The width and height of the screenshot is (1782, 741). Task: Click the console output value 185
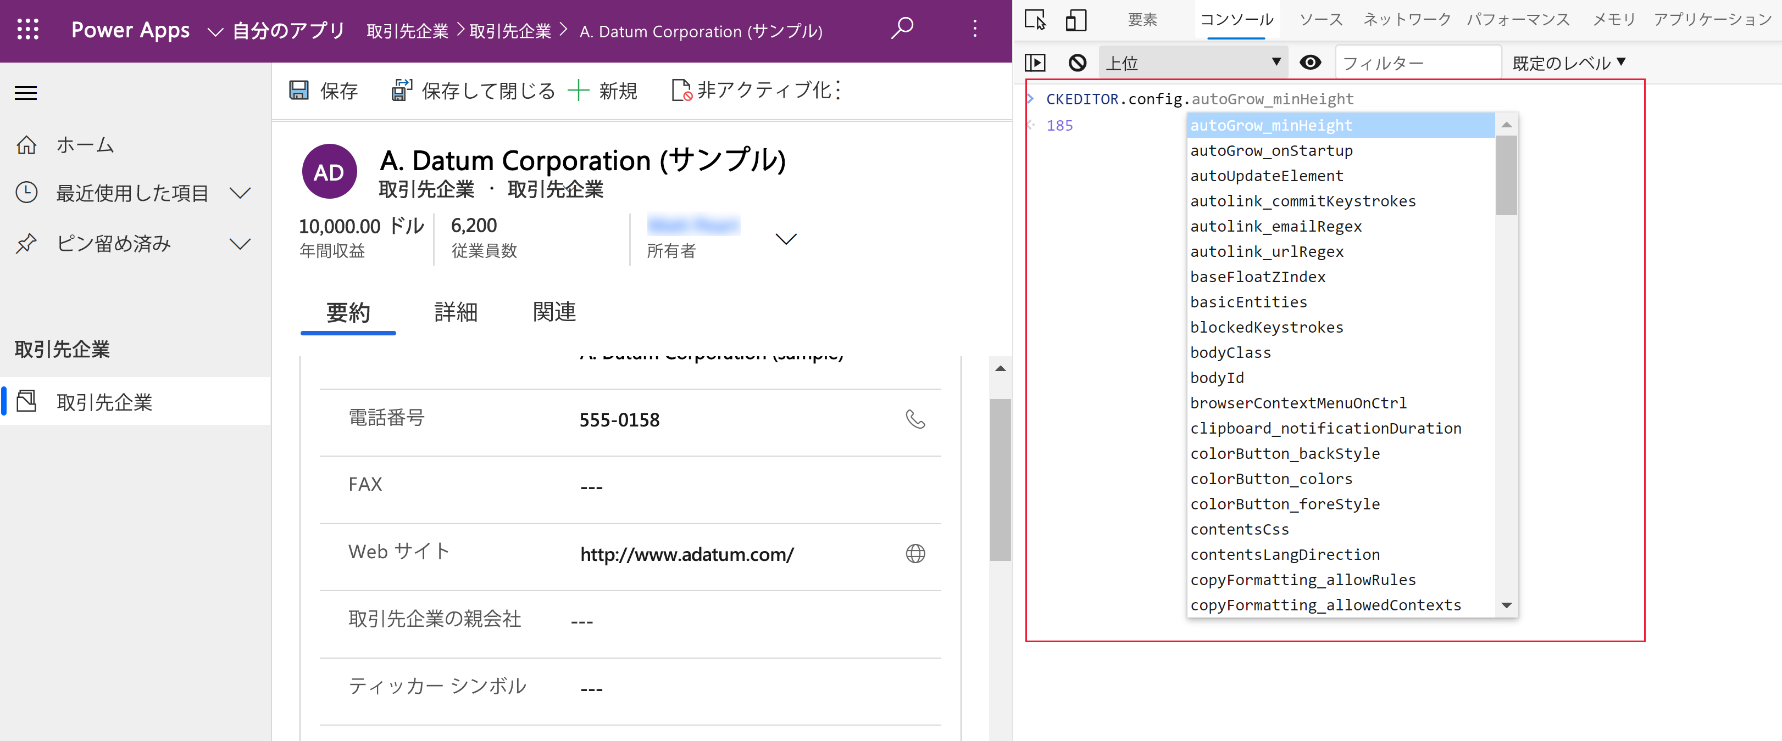click(x=1059, y=125)
